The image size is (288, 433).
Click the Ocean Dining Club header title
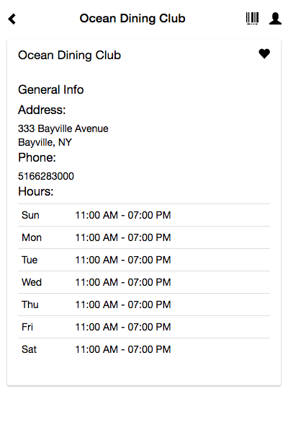[132, 19]
